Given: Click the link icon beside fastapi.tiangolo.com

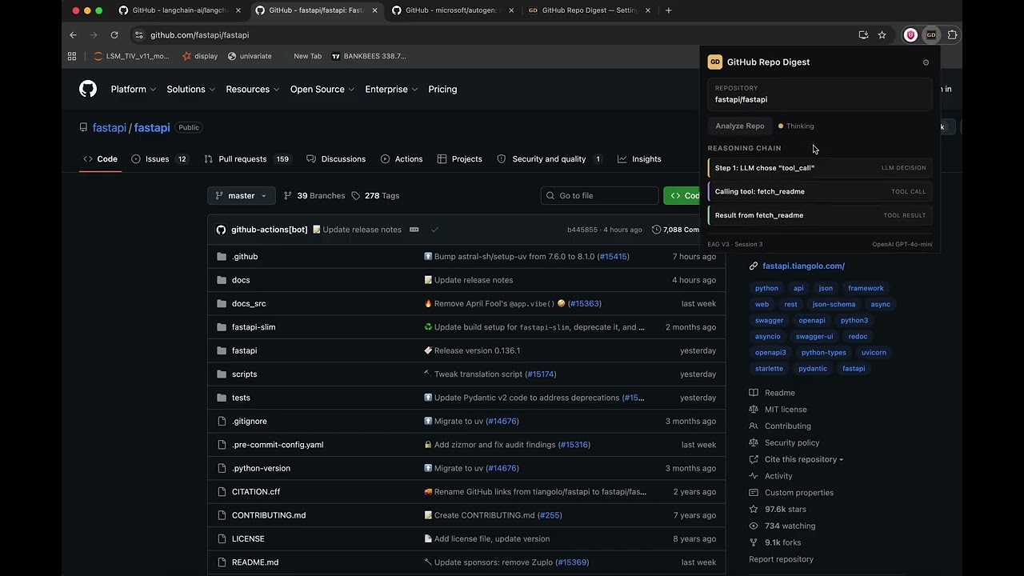Looking at the screenshot, I should click(754, 266).
